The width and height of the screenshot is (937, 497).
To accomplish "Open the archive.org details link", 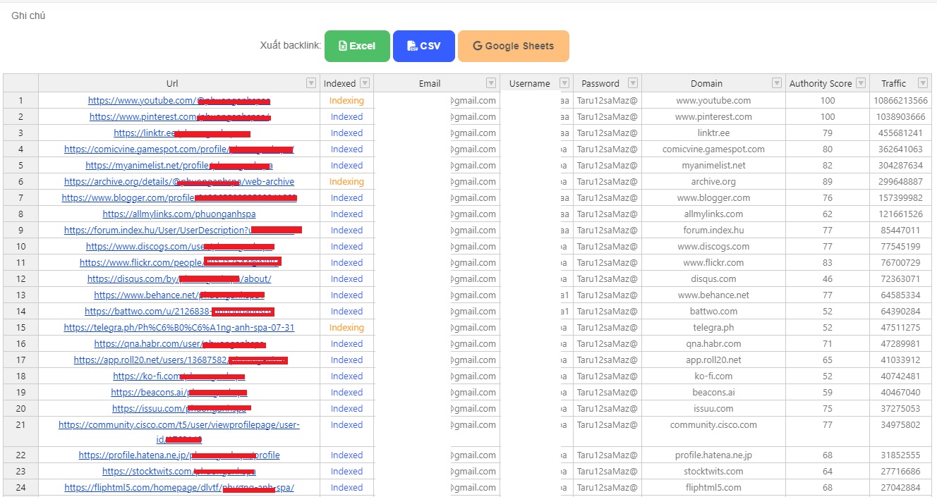I will (179, 182).
